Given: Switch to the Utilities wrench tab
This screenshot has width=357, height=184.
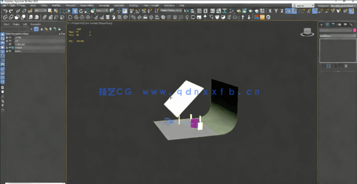Looking at the screenshot, I should pyautogui.click(x=351, y=25).
